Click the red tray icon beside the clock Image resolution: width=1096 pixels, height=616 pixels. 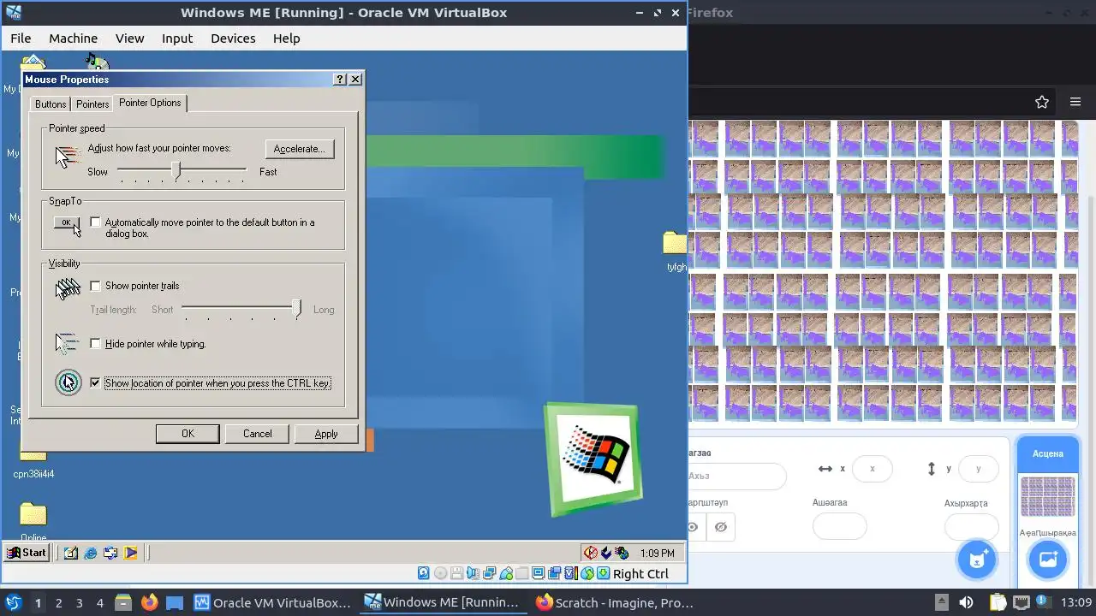(x=590, y=553)
